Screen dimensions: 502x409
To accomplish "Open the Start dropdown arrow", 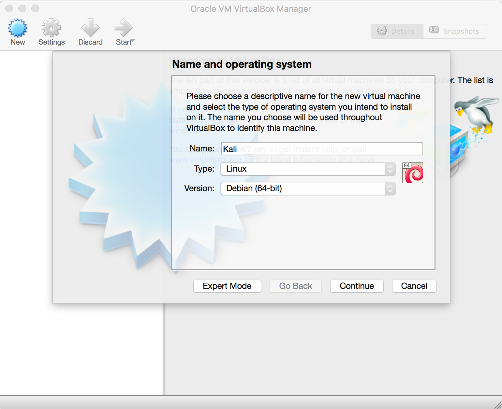I will [133, 41].
